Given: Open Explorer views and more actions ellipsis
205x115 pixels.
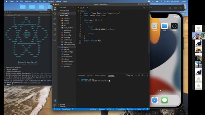Looking at the screenshot, I should pos(73,8).
